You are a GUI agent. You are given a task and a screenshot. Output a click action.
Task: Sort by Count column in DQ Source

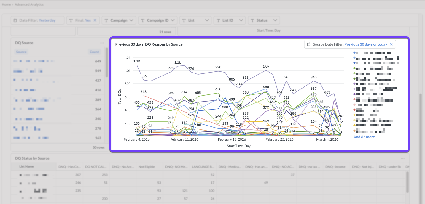coord(94,52)
